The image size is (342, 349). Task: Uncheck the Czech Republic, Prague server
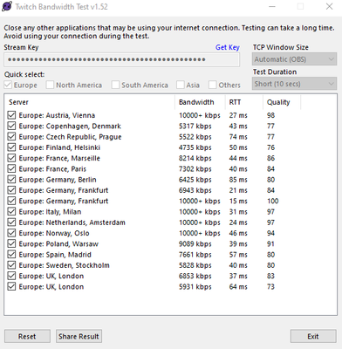coord(11,137)
